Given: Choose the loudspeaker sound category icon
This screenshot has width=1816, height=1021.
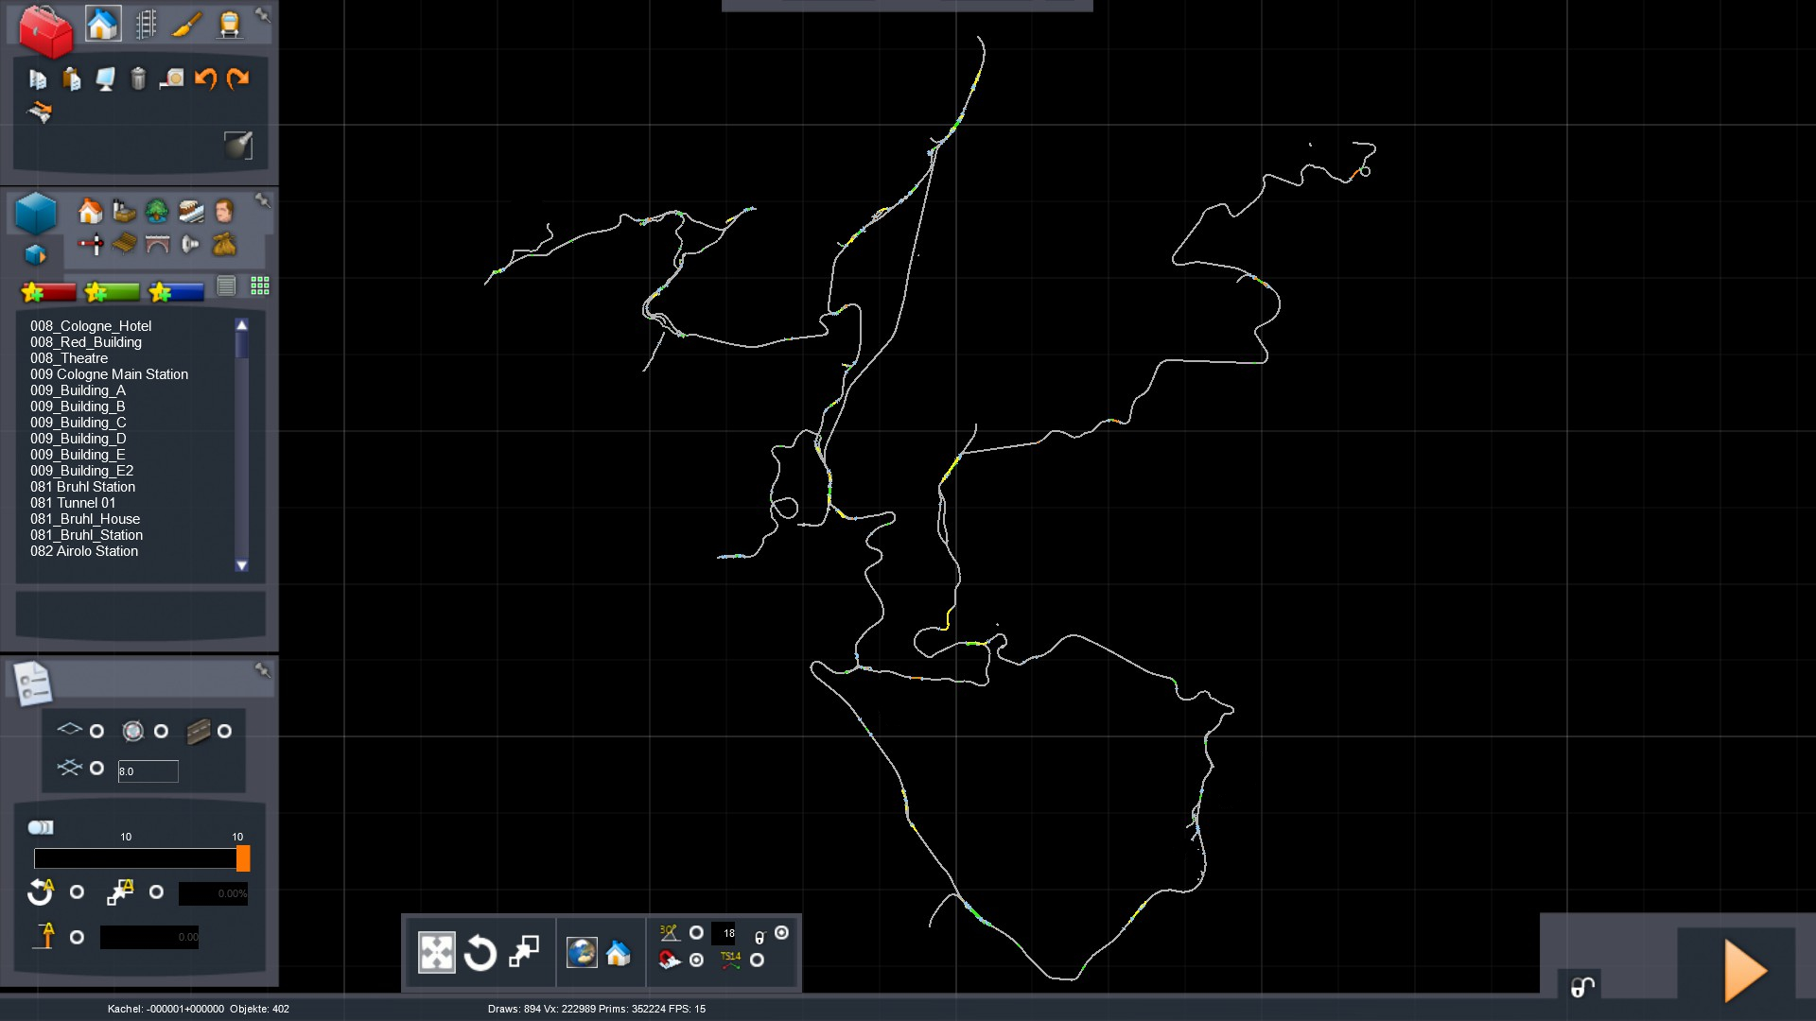Looking at the screenshot, I should (190, 245).
